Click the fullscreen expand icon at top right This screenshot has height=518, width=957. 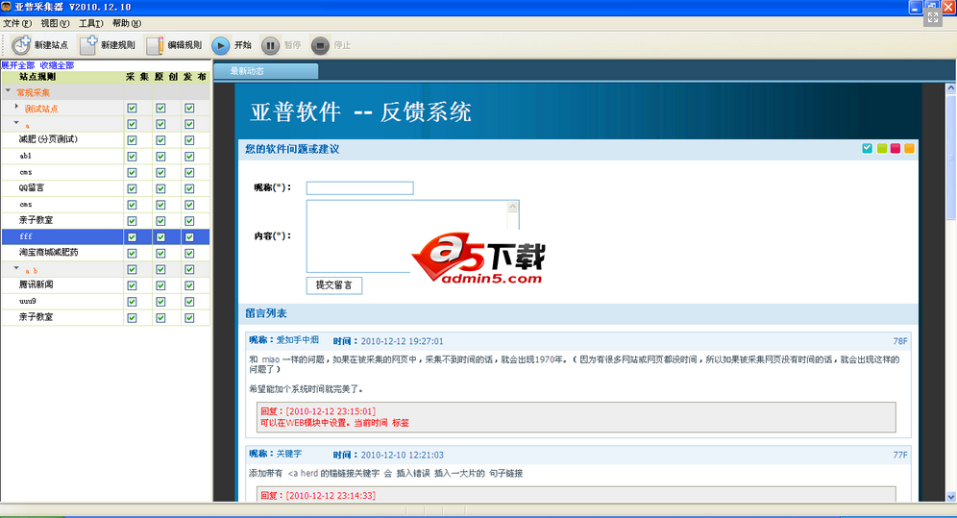[x=933, y=17]
